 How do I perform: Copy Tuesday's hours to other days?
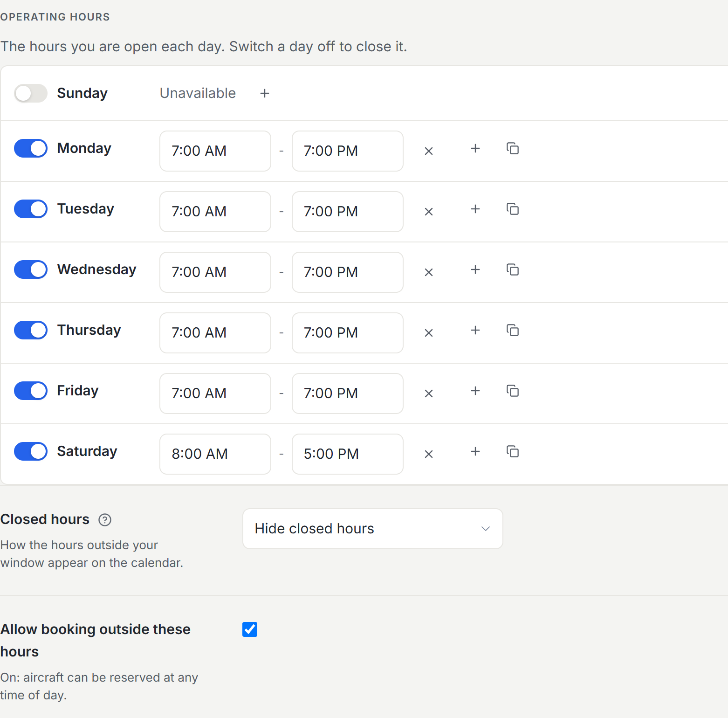tap(513, 209)
